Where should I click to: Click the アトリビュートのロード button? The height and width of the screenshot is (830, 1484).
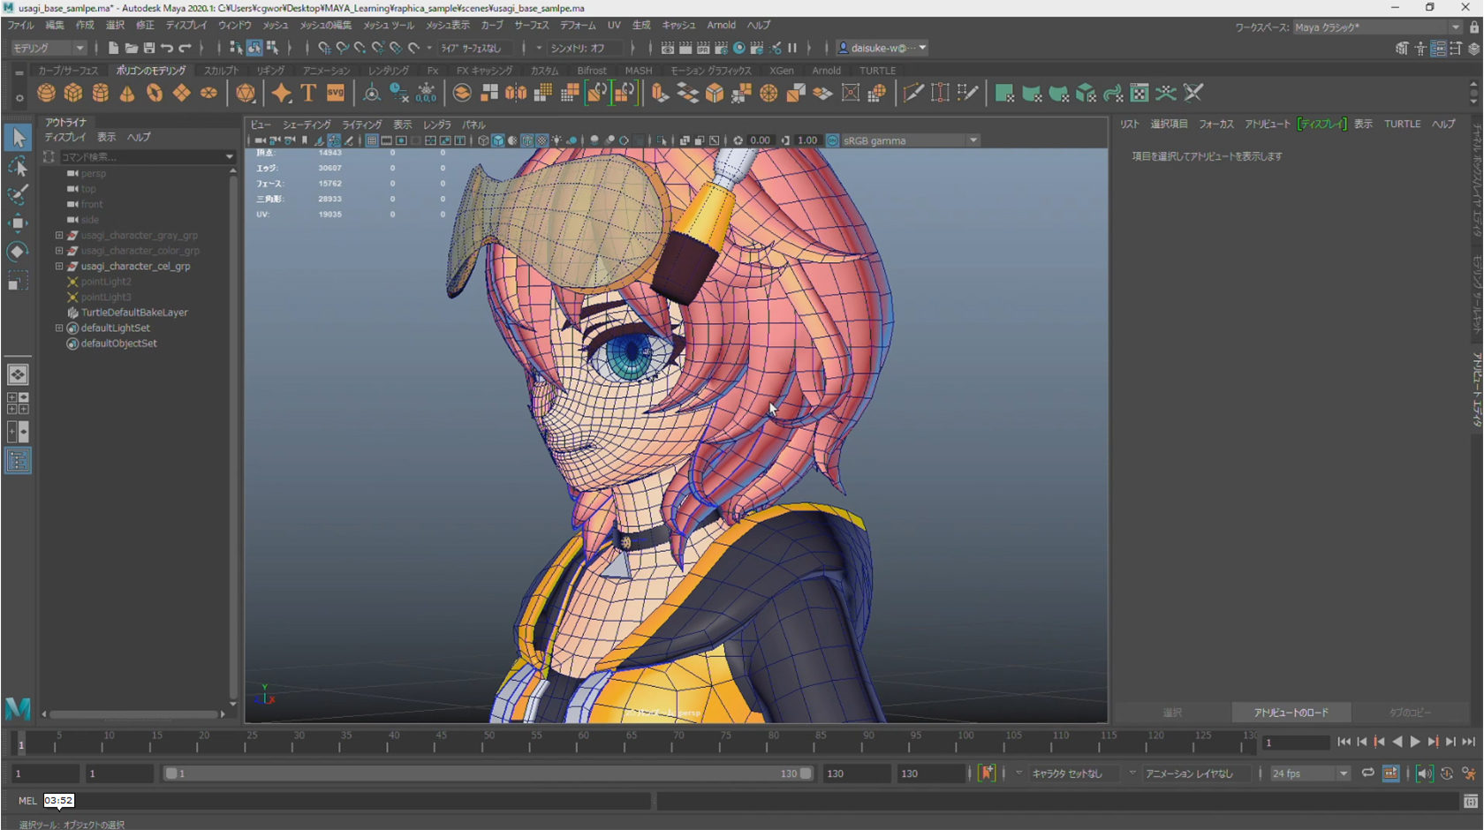(x=1291, y=713)
